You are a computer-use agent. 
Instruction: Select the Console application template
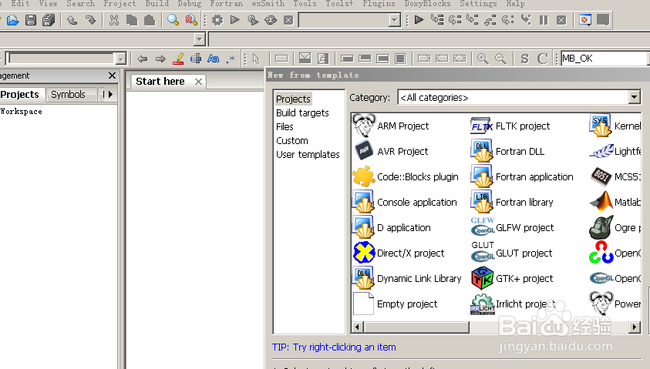coord(405,202)
